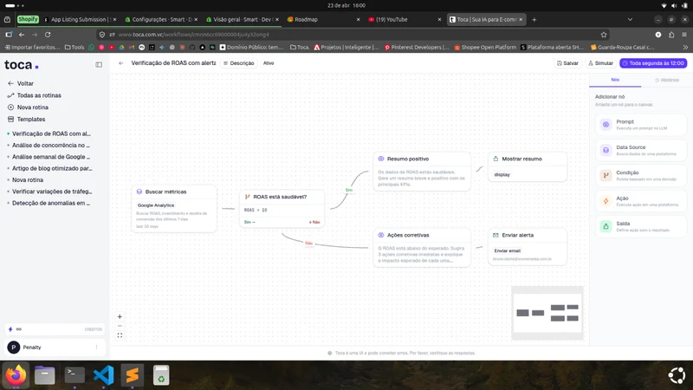Click the créditos indicator in sidebar

55,329
